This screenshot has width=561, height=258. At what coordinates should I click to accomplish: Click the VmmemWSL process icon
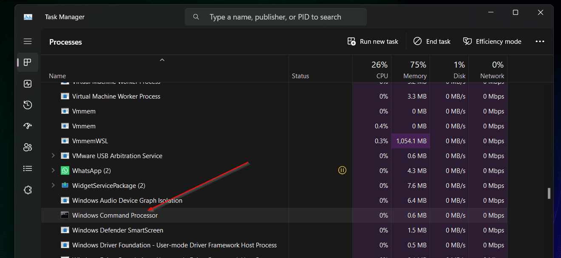[65, 141]
